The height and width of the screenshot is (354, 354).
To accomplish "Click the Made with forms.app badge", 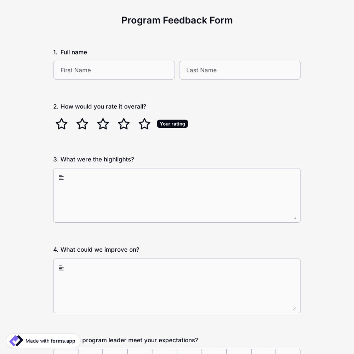I will tap(42, 341).
